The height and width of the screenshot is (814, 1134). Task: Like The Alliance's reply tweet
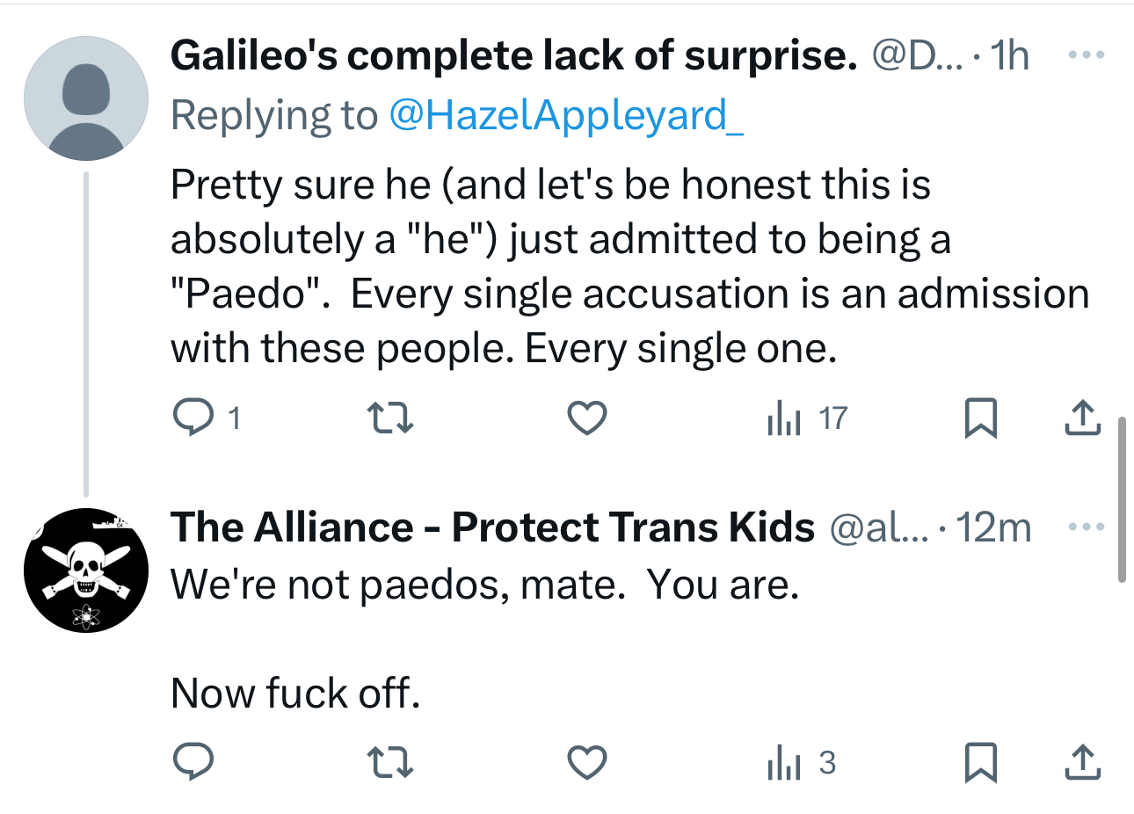586,762
